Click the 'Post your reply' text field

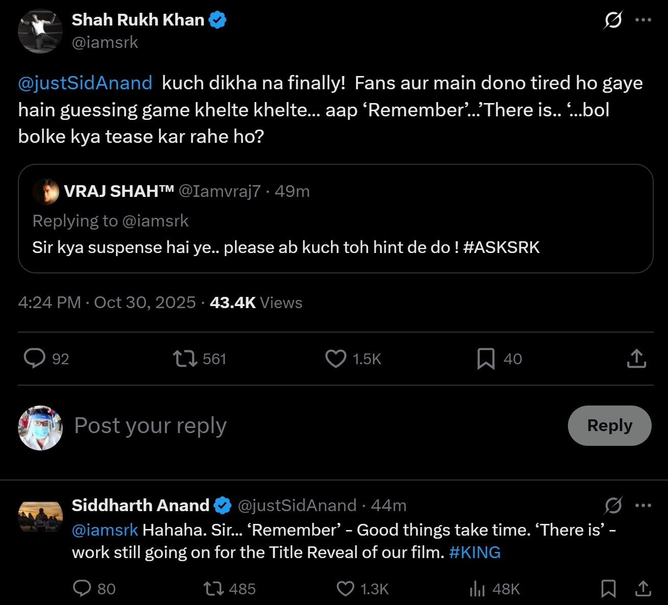coord(306,426)
